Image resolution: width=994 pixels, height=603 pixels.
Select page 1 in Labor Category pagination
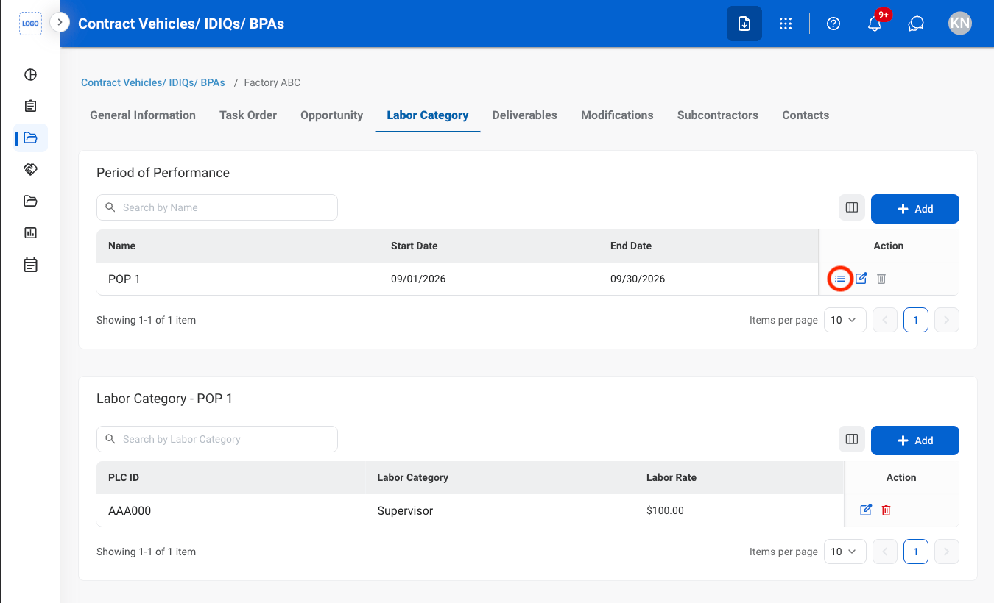point(916,552)
